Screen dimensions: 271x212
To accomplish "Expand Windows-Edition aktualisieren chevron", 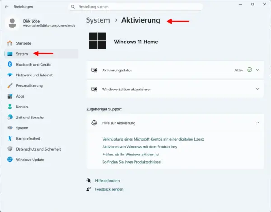I will 257,89.
